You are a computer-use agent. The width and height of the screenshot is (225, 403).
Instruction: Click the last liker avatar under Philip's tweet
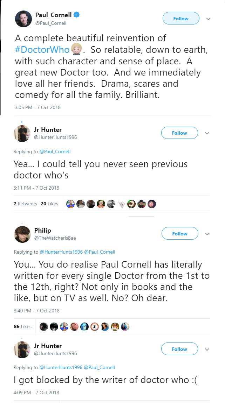tap(125, 326)
